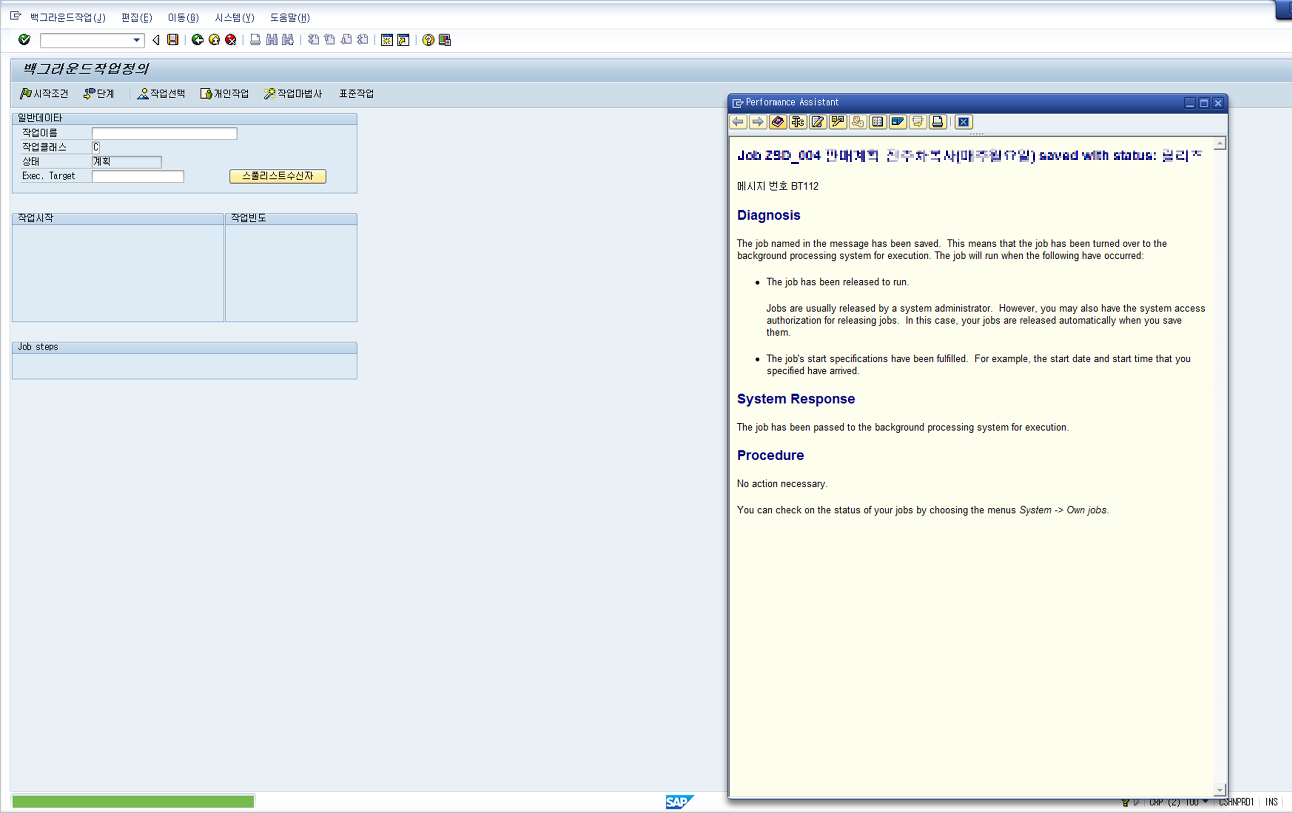Click Customize local layout monitor icon
This screenshot has width=1292, height=813.
pyautogui.click(x=445, y=40)
